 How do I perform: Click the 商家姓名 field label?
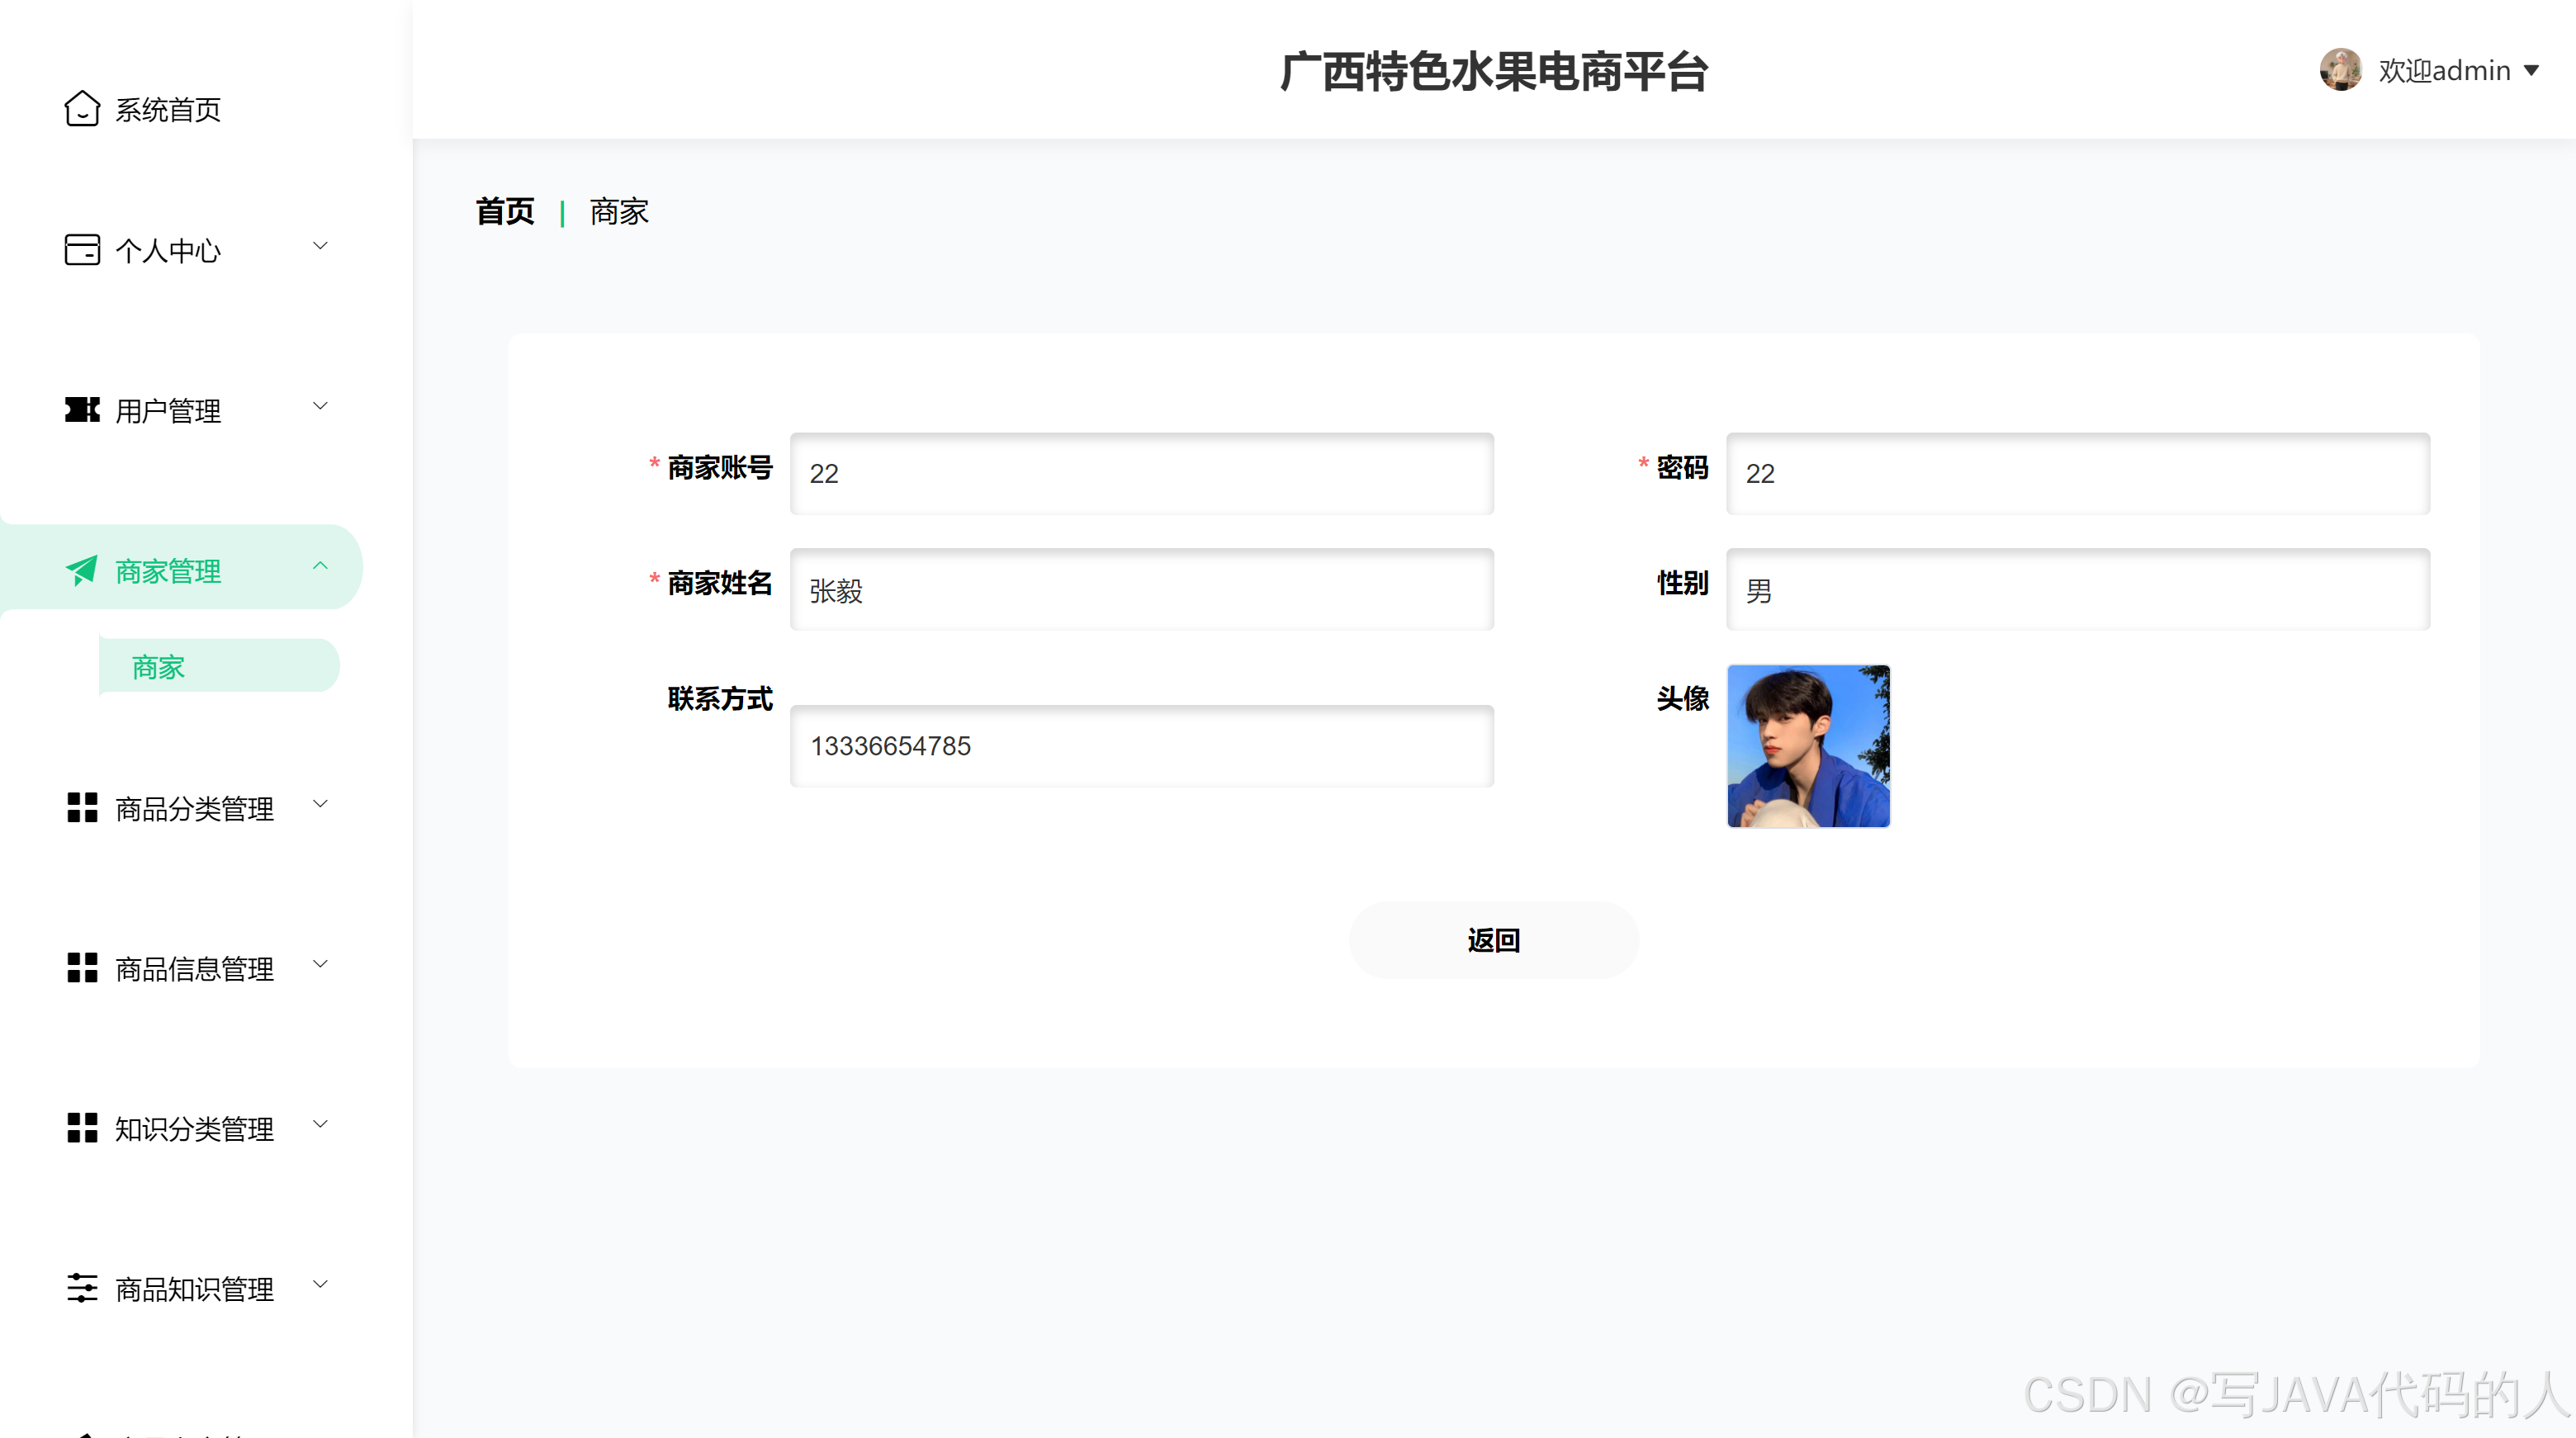coord(719,582)
